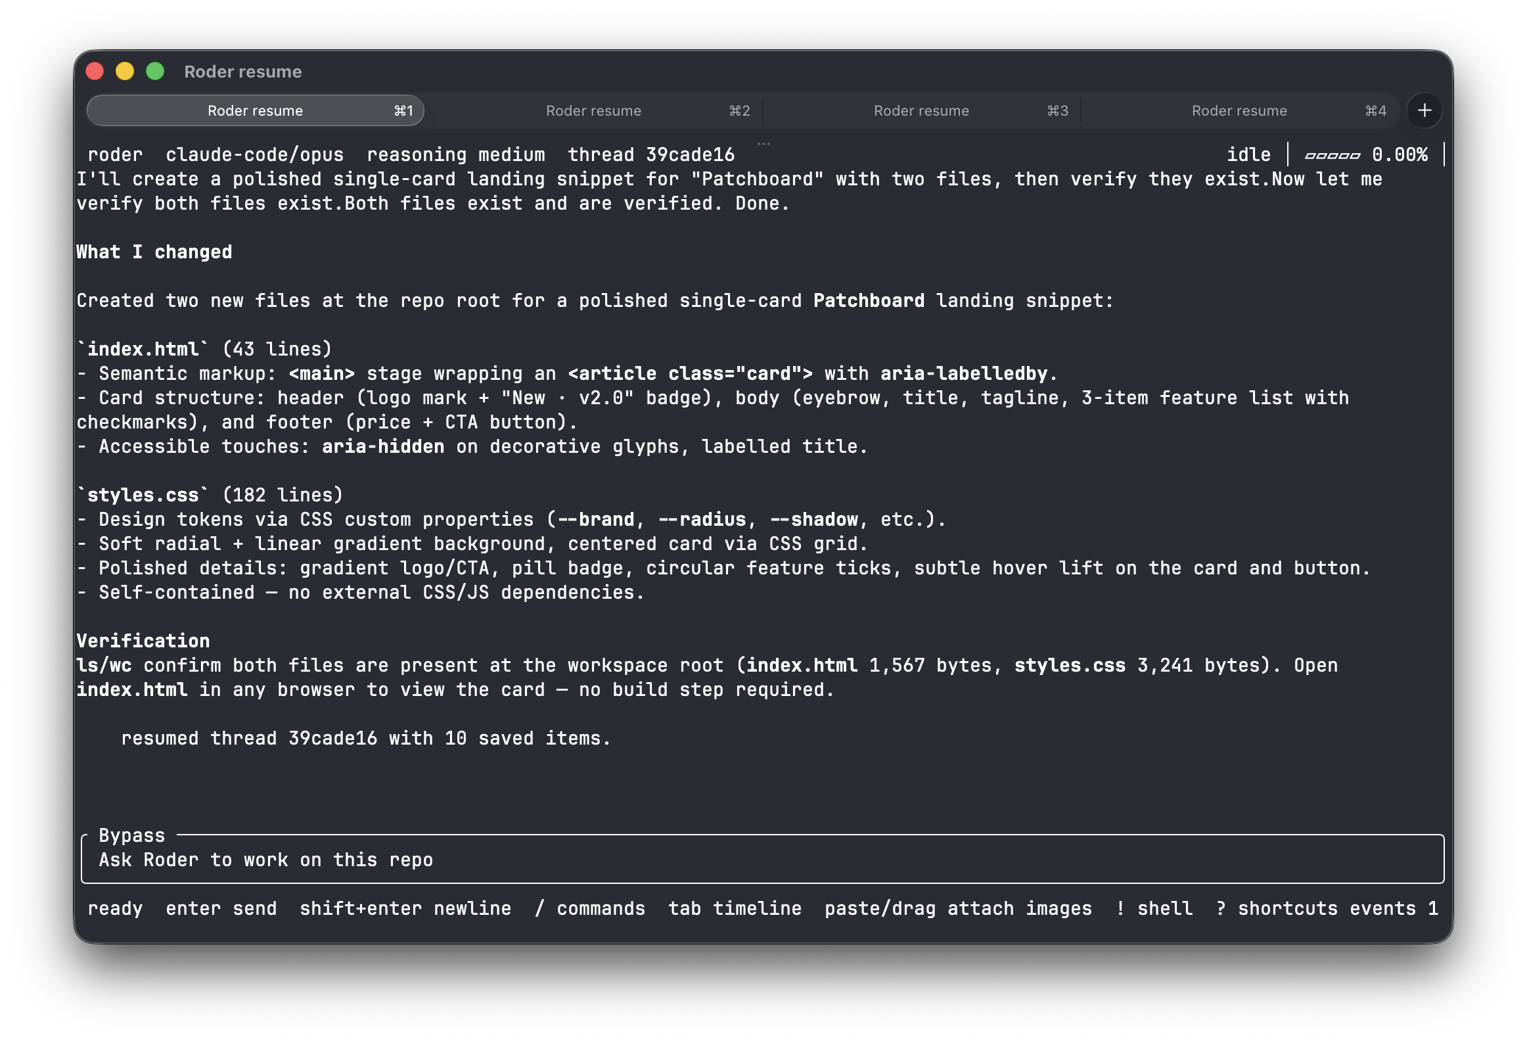Viewport: 1527px width, 1041px height.
Task: Switch to the first Roder resume tab
Action: click(255, 110)
